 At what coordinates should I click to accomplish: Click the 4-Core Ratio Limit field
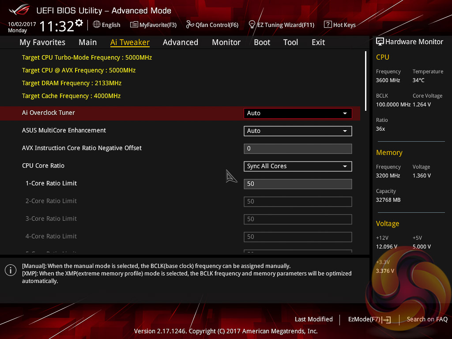tap(298, 237)
